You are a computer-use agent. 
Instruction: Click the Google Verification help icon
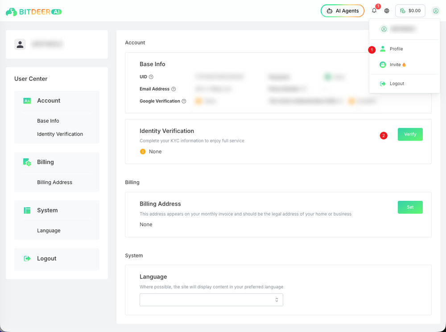pos(184,101)
